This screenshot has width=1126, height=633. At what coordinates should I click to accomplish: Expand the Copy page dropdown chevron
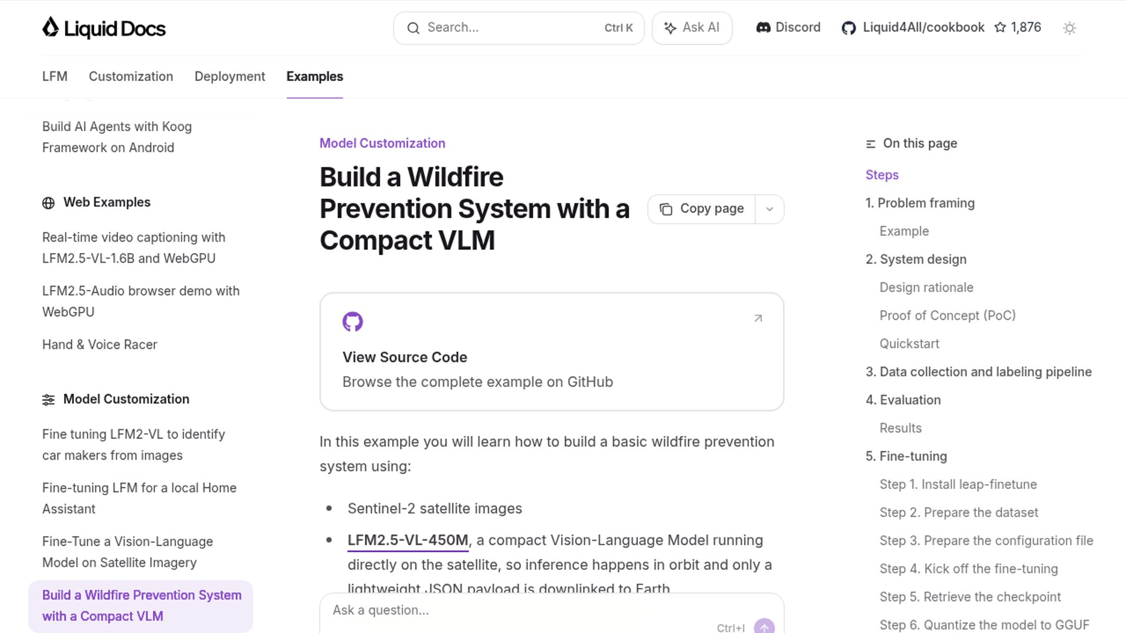coord(769,209)
